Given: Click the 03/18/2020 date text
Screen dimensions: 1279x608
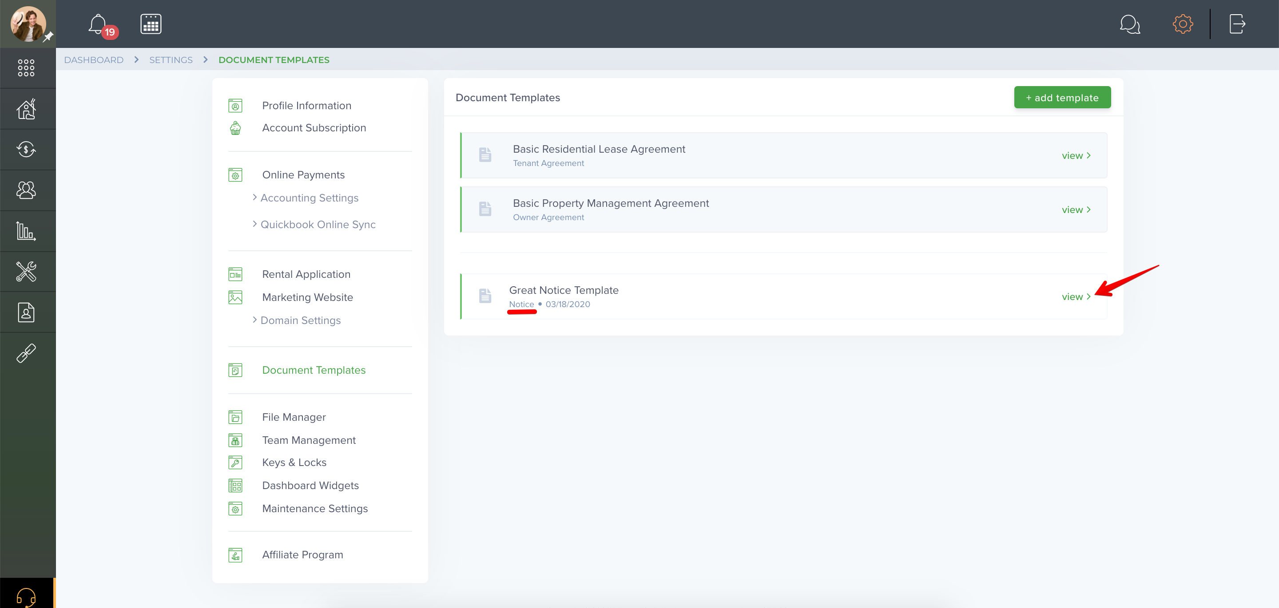Looking at the screenshot, I should [568, 304].
